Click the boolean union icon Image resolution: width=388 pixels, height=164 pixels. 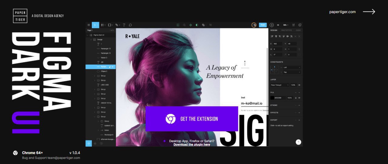click(203, 25)
